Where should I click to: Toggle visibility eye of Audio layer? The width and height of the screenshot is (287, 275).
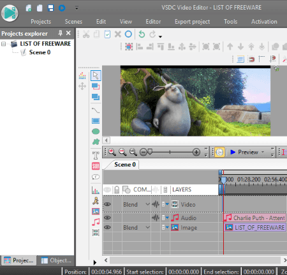coord(107,218)
